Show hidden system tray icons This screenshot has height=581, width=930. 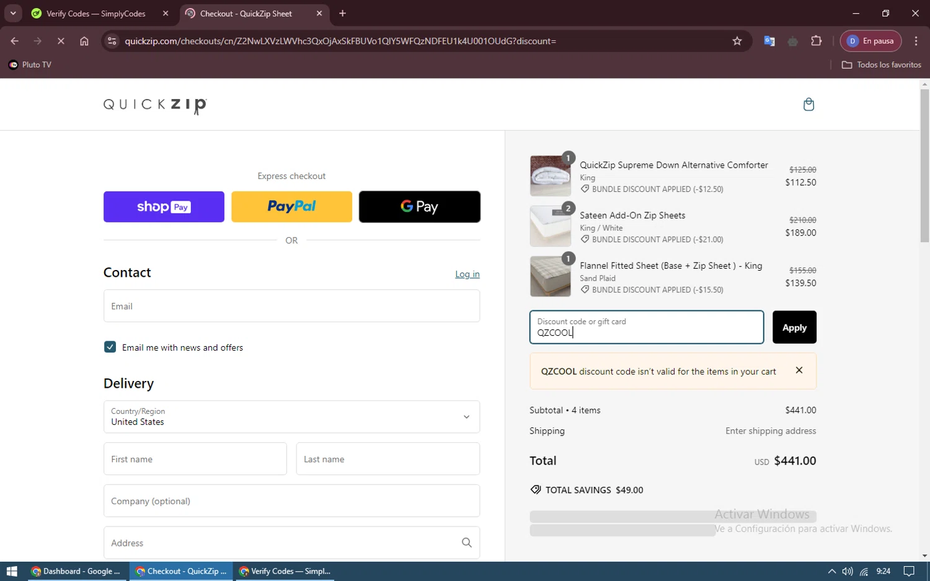pyautogui.click(x=831, y=571)
